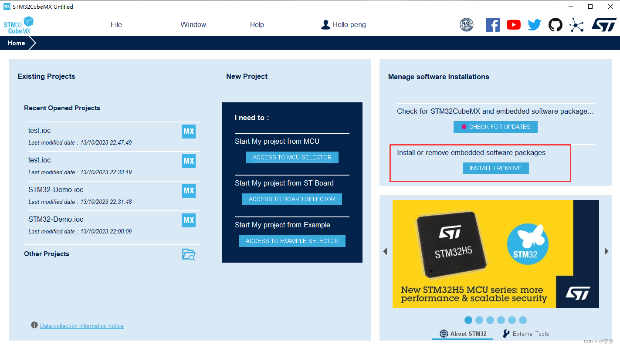The height and width of the screenshot is (348, 620).
Task: Click ACCESS TO EXAMPLE SELECTOR button
Action: tap(292, 241)
